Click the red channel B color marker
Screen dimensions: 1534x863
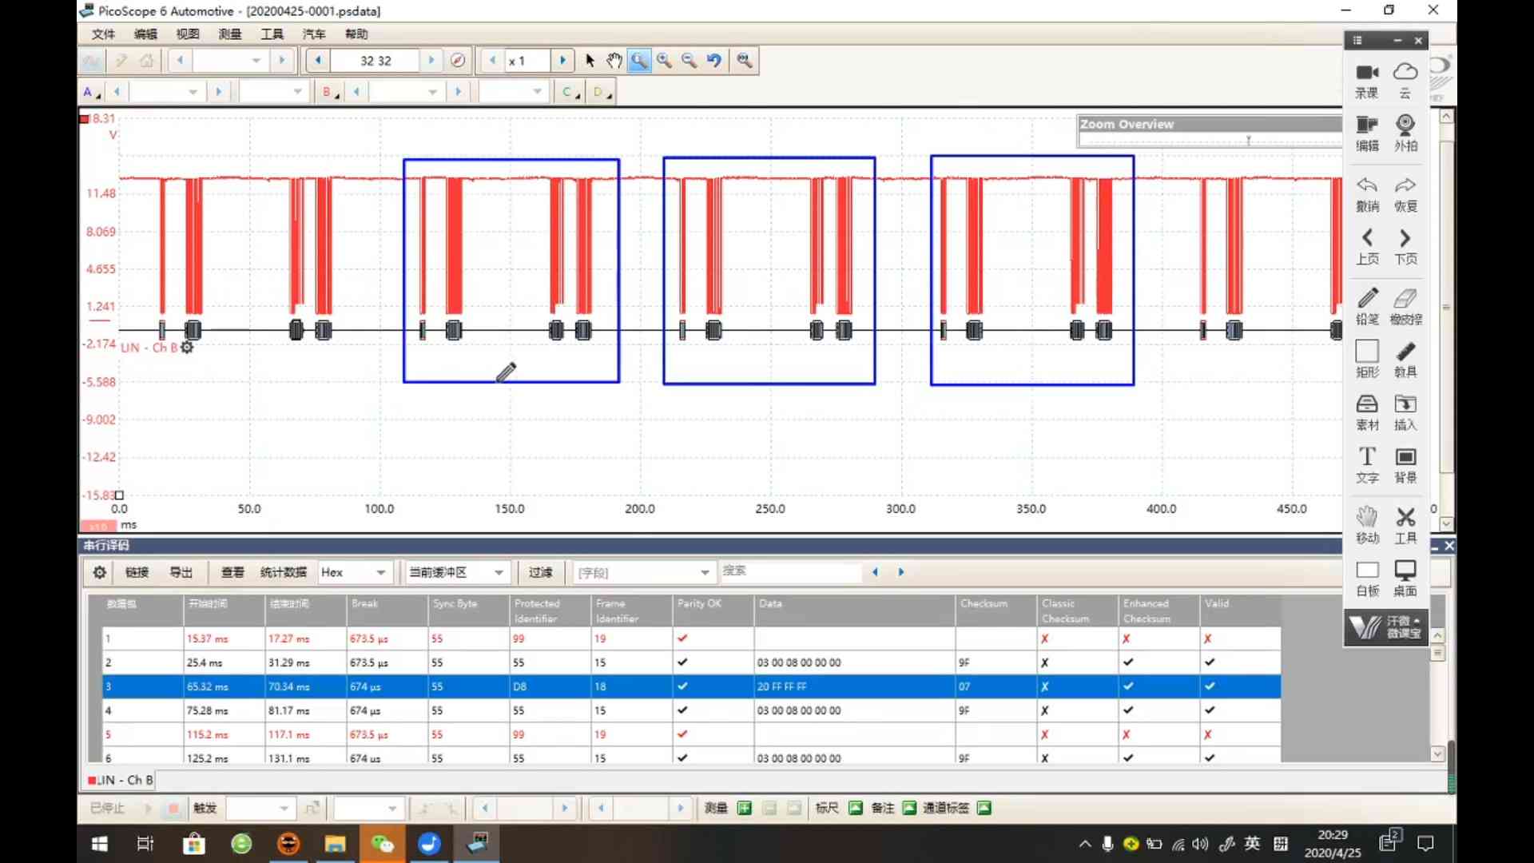(84, 119)
